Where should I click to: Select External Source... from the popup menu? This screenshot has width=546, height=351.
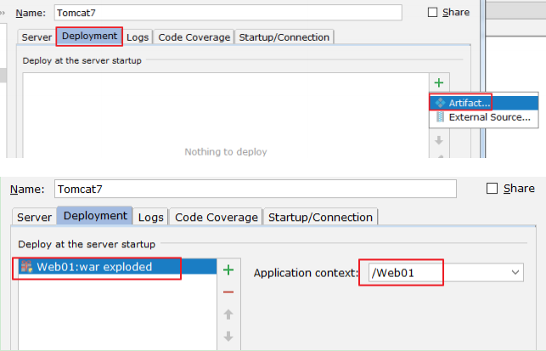[484, 117]
